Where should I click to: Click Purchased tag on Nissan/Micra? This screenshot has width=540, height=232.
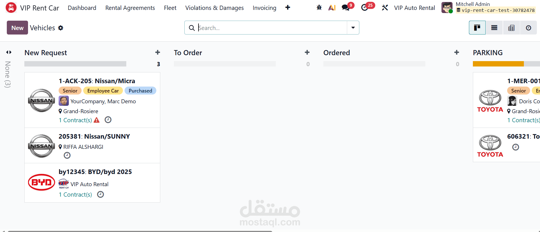[x=140, y=91]
